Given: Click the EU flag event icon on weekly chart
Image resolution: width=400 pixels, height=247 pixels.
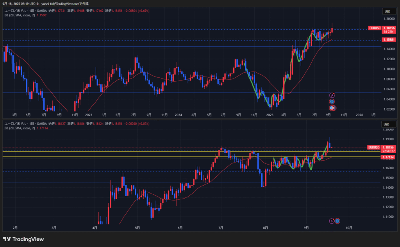Looking at the screenshot, I should [x=332, y=102].
